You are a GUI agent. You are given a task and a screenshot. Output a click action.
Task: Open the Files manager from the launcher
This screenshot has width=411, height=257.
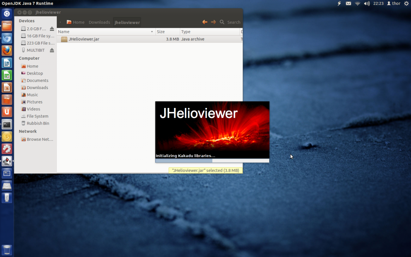[x=7, y=26]
